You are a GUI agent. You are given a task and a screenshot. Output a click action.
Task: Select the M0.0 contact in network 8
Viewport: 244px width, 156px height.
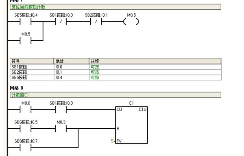pyautogui.click(x=26, y=110)
